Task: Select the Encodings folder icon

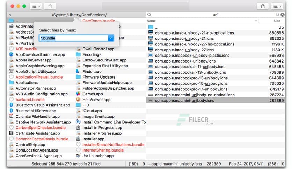Action: coord(78,54)
